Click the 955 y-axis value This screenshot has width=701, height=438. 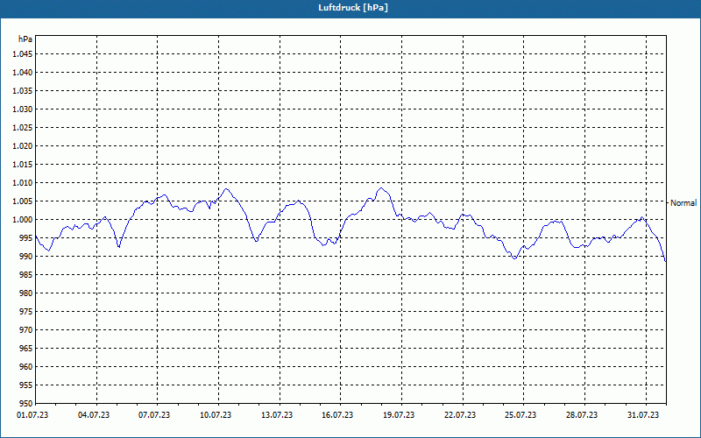[27, 385]
